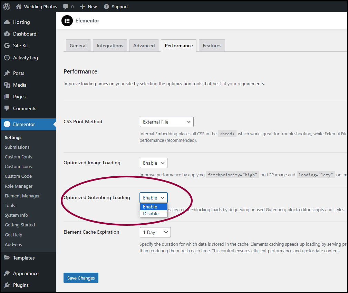Open Tools submenu link
The height and width of the screenshot is (293, 348).
tap(10, 205)
